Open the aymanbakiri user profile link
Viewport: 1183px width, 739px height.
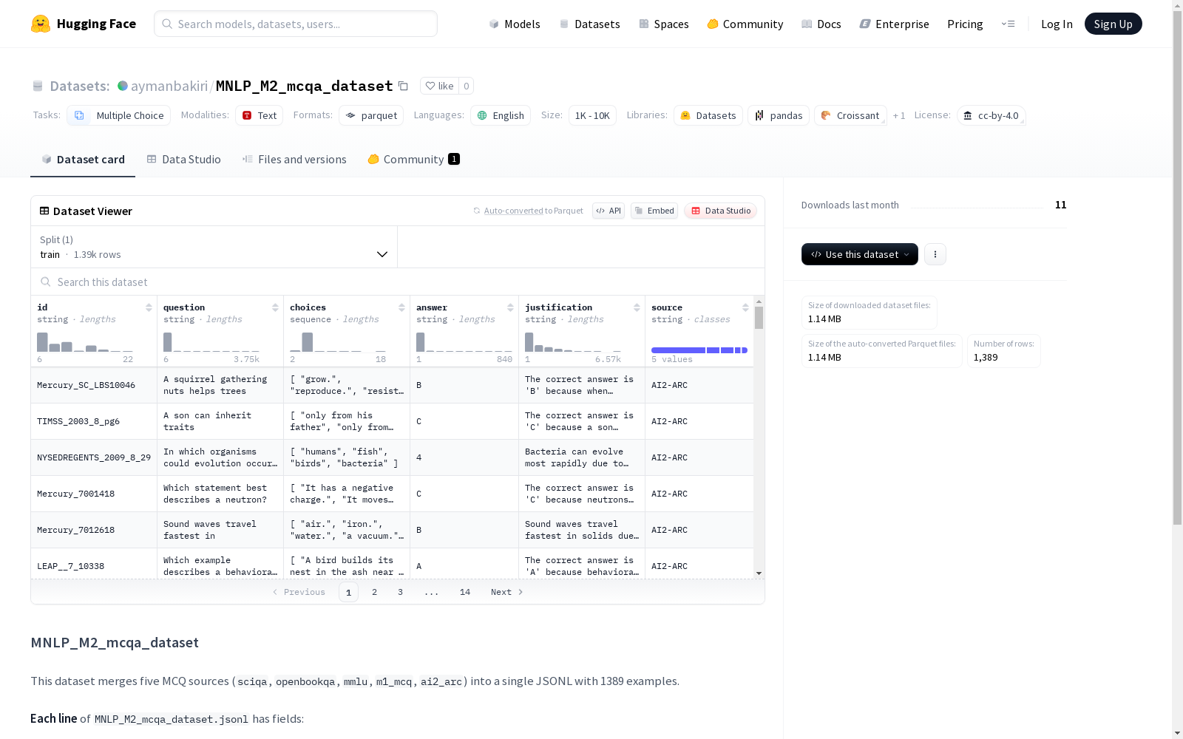point(169,86)
